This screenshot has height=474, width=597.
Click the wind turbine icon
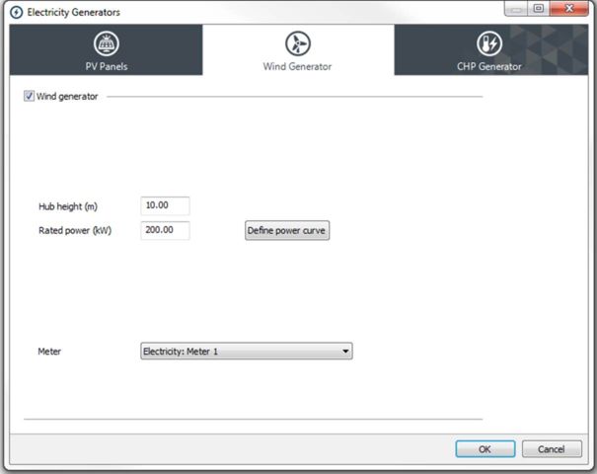coord(297,43)
